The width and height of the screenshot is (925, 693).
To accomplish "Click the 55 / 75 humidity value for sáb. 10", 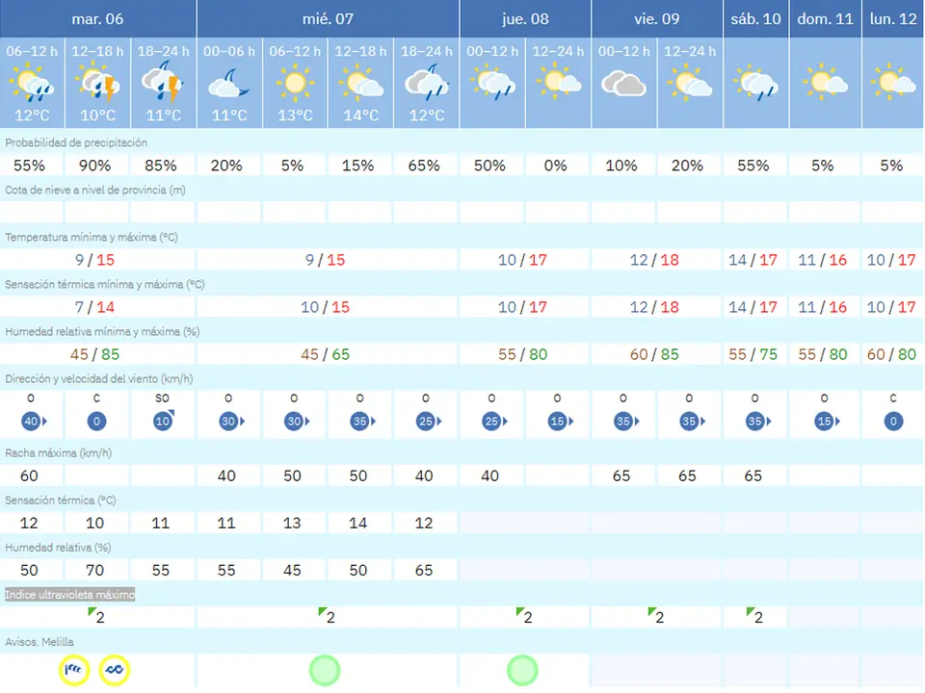I will [x=753, y=354].
